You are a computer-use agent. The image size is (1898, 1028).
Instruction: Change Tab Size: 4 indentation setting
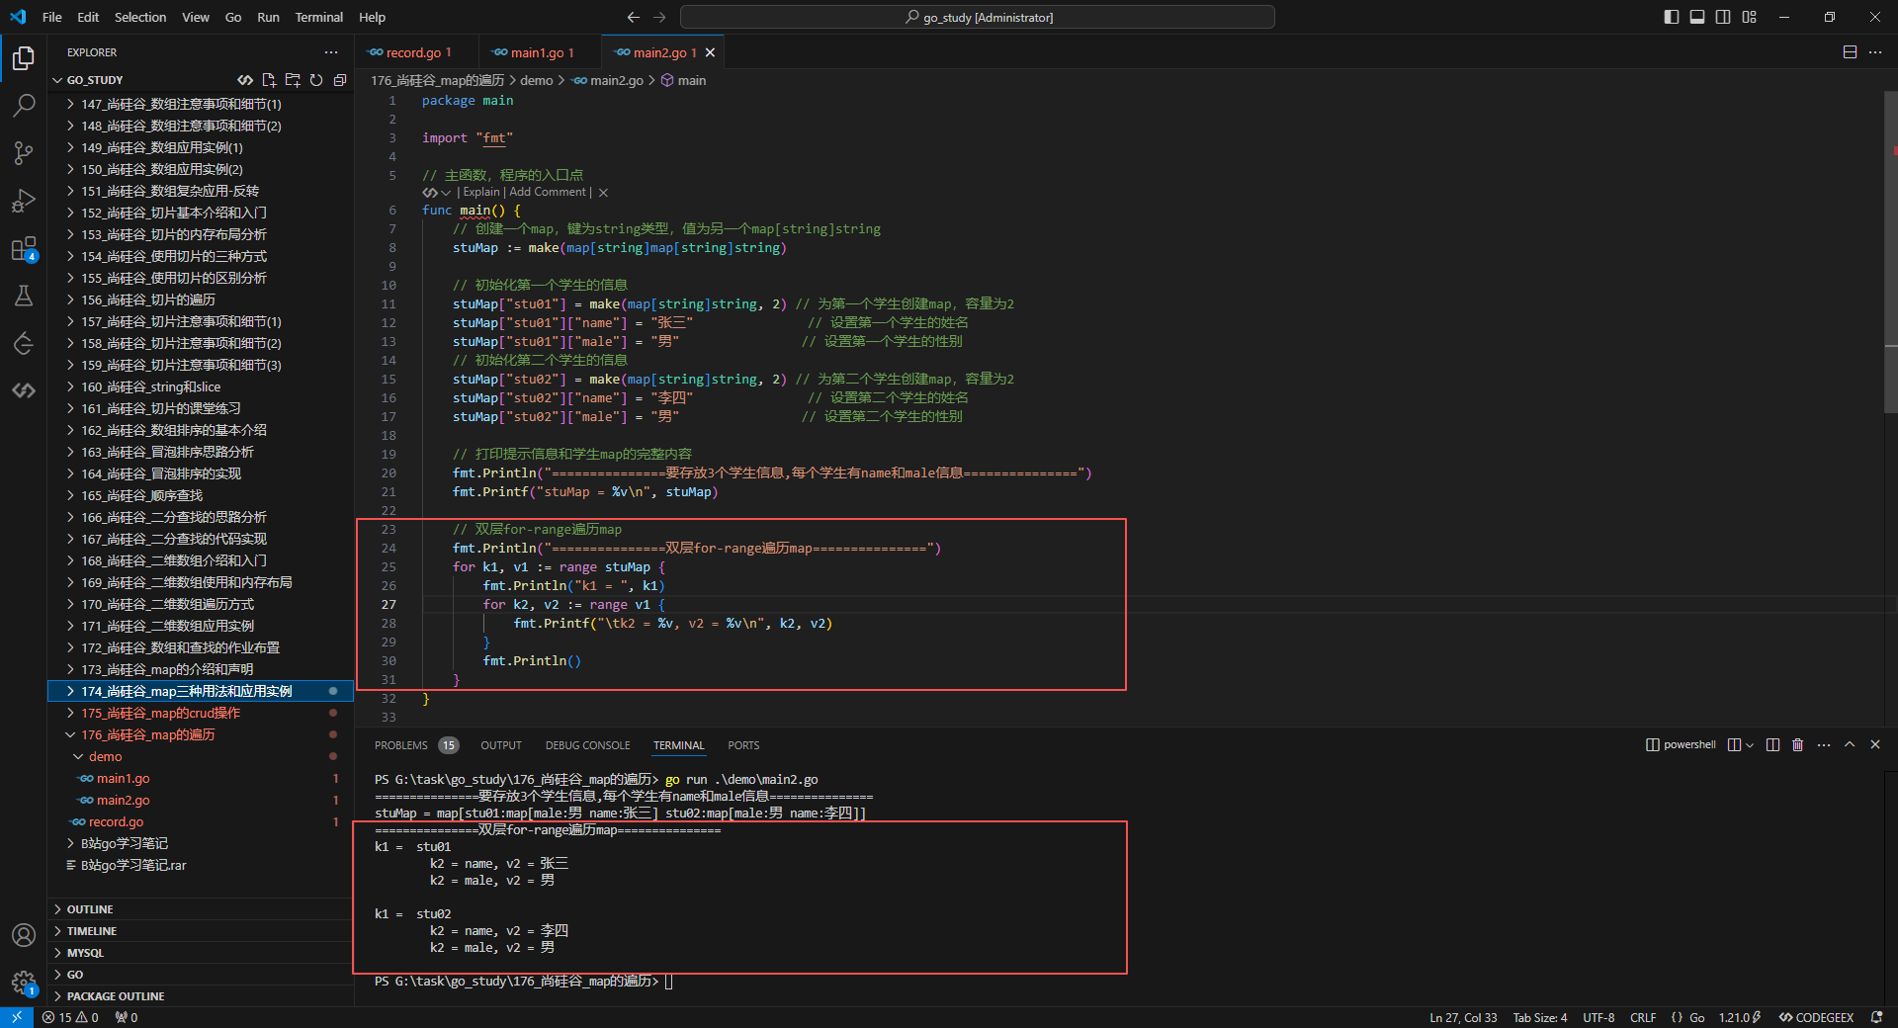point(1539,1017)
